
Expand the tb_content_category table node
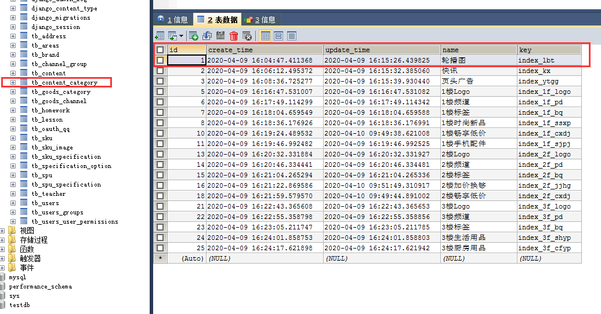click(13, 82)
